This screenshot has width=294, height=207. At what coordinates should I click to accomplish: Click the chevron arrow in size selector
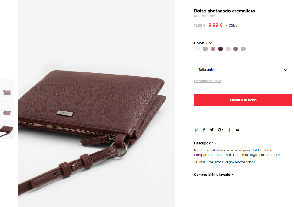285,70
